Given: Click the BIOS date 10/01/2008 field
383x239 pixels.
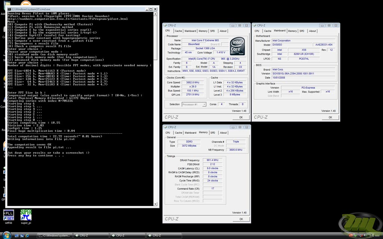Looking at the screenshot, I should [x=304, y=78].
